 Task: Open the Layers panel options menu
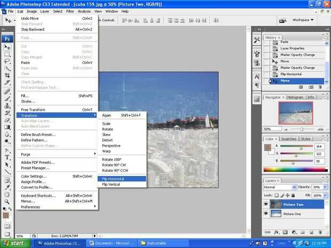[326, 181]
